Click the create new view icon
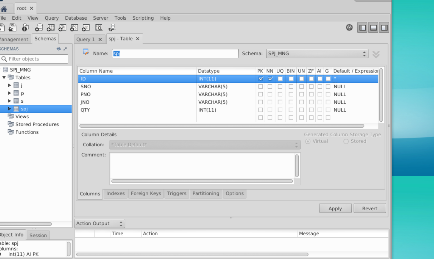Screen dimensions: 434x259 coord(62,28)
